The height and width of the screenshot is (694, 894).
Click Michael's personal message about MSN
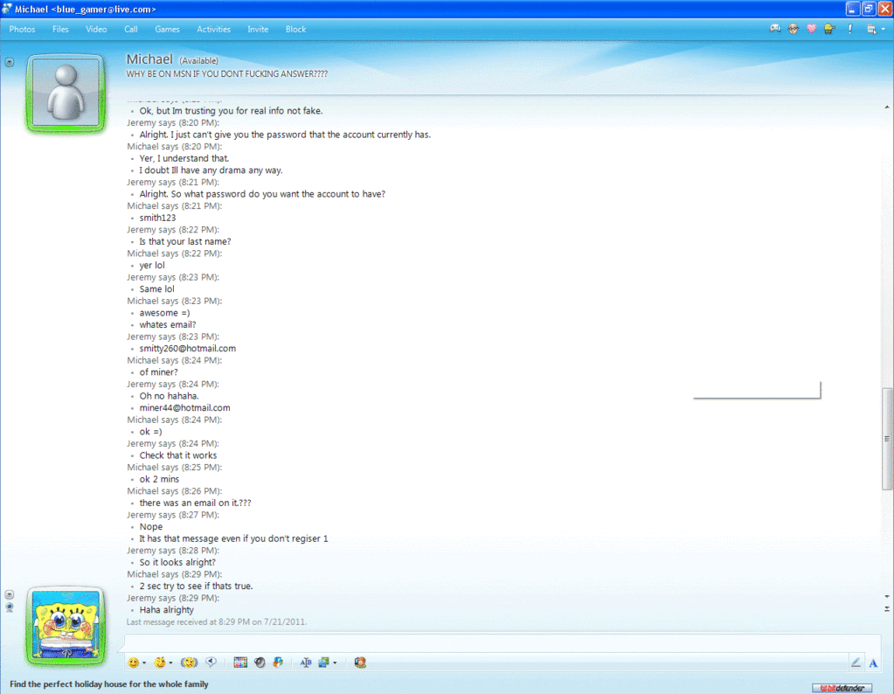tap(227, 74)
